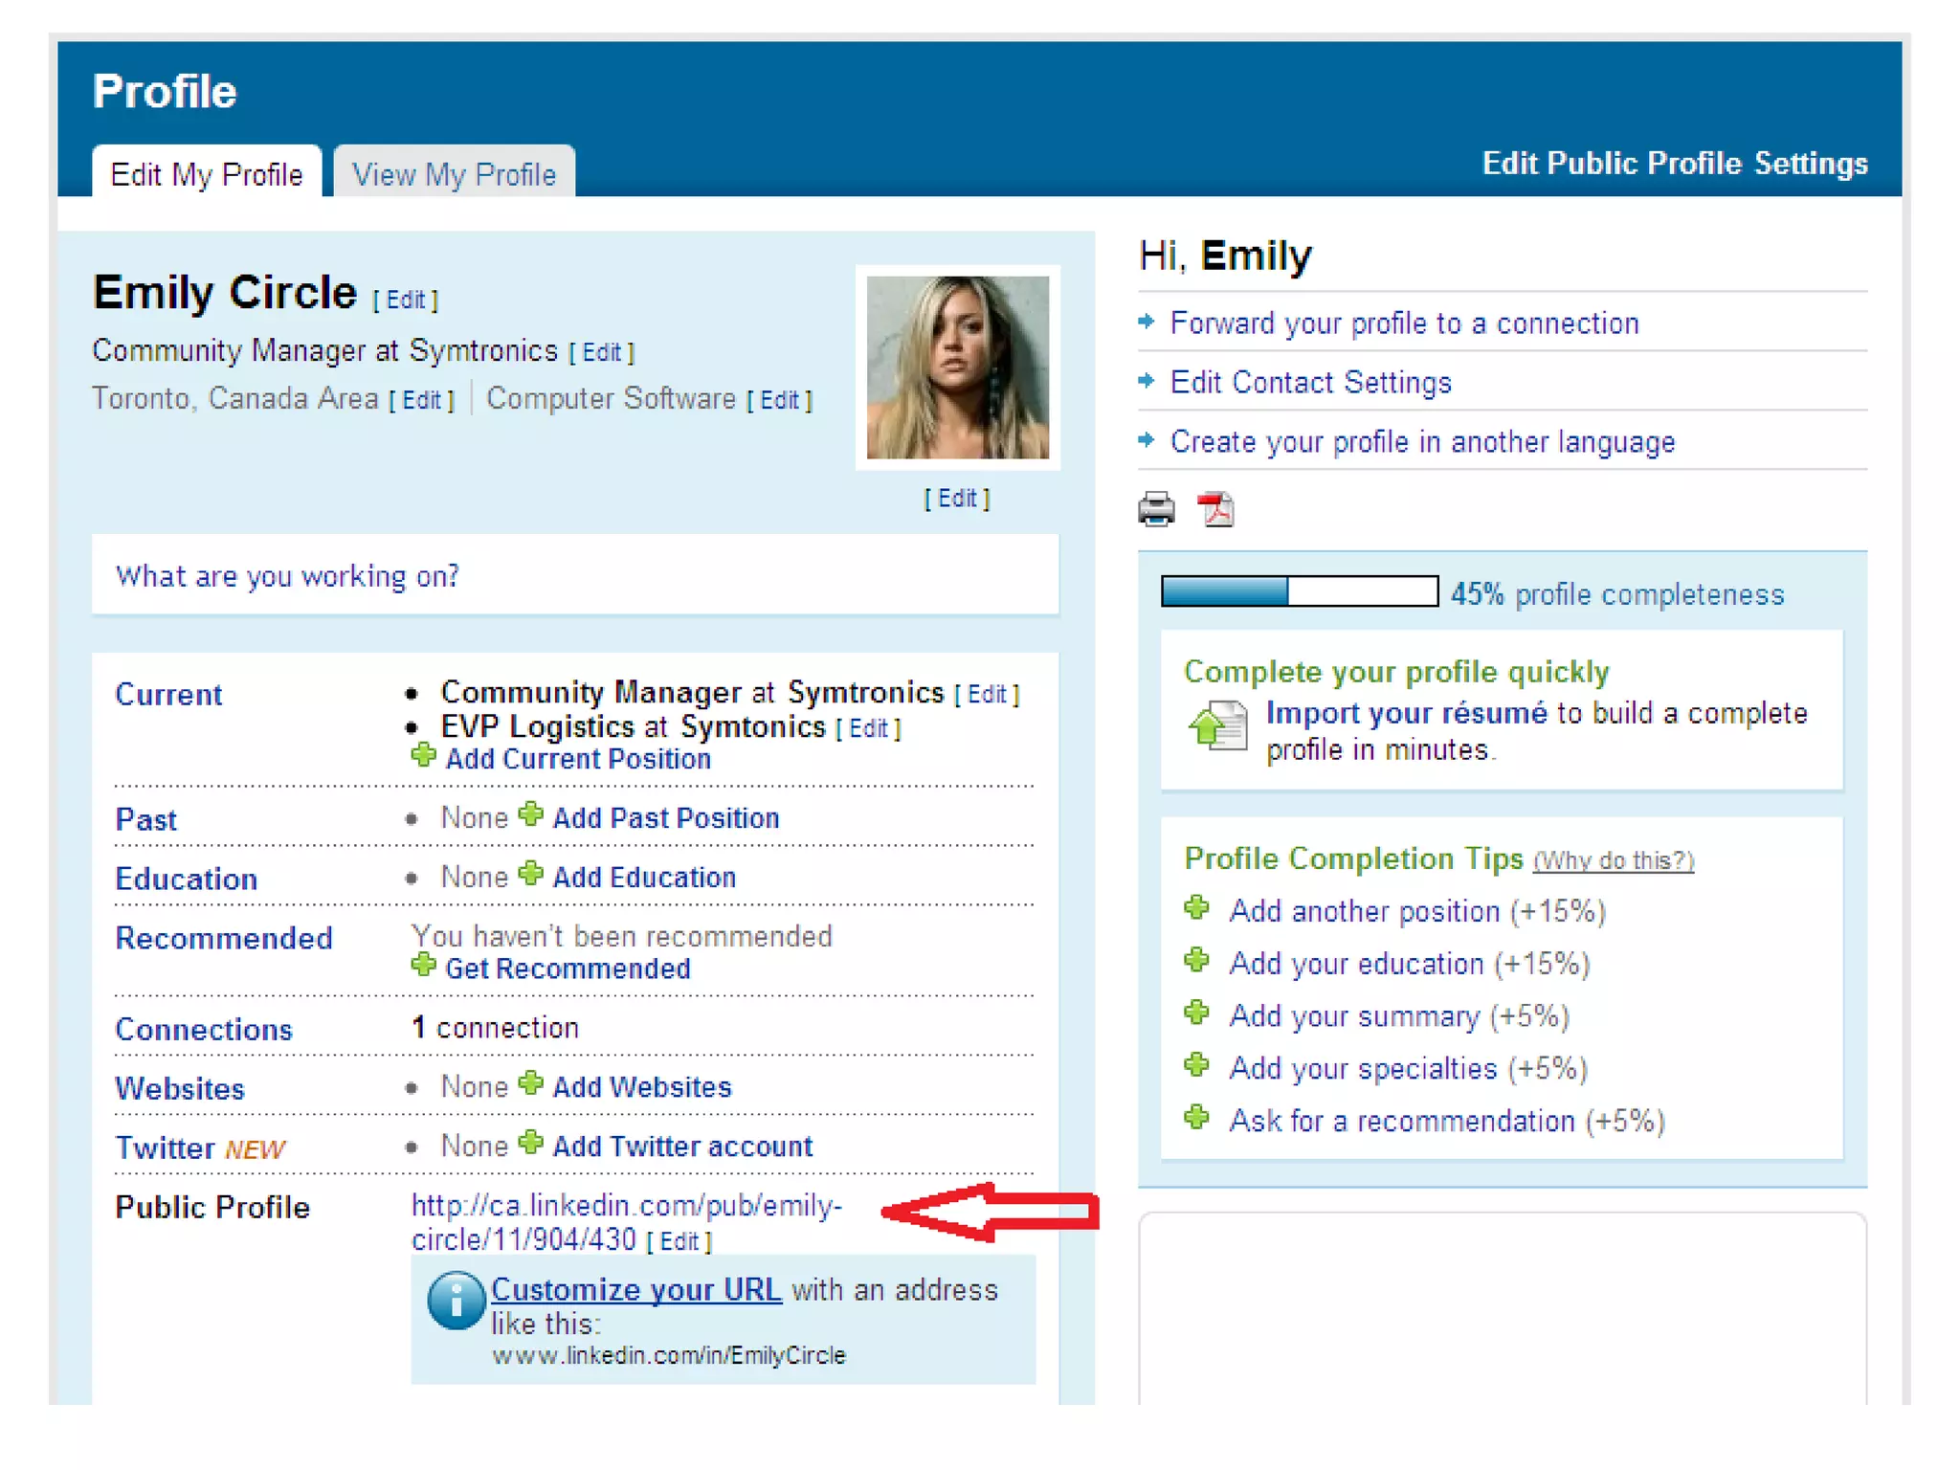Click Customize your URL link

[x=635, y=1289]
